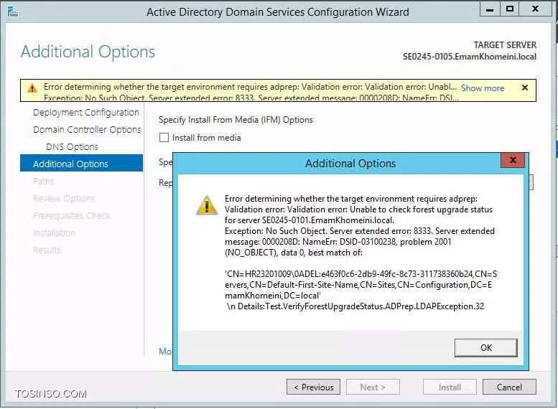Click the warning icon in the error dialog
The width and height of the screenshot is (558, 409).
207,205
